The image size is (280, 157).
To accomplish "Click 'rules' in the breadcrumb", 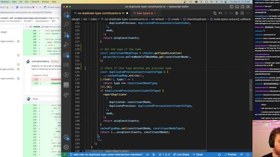I will (93, 19).
